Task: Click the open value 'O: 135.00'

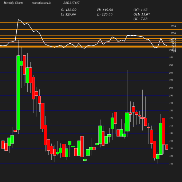Action: (68, 10)
